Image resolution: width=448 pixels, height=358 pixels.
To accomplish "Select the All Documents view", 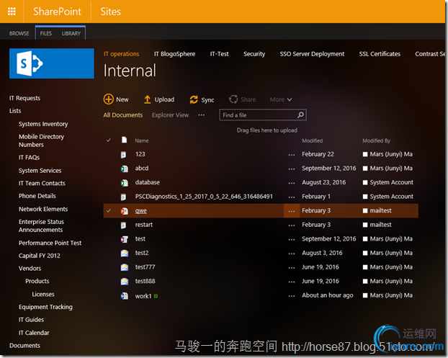I will [x=123, y=115].
